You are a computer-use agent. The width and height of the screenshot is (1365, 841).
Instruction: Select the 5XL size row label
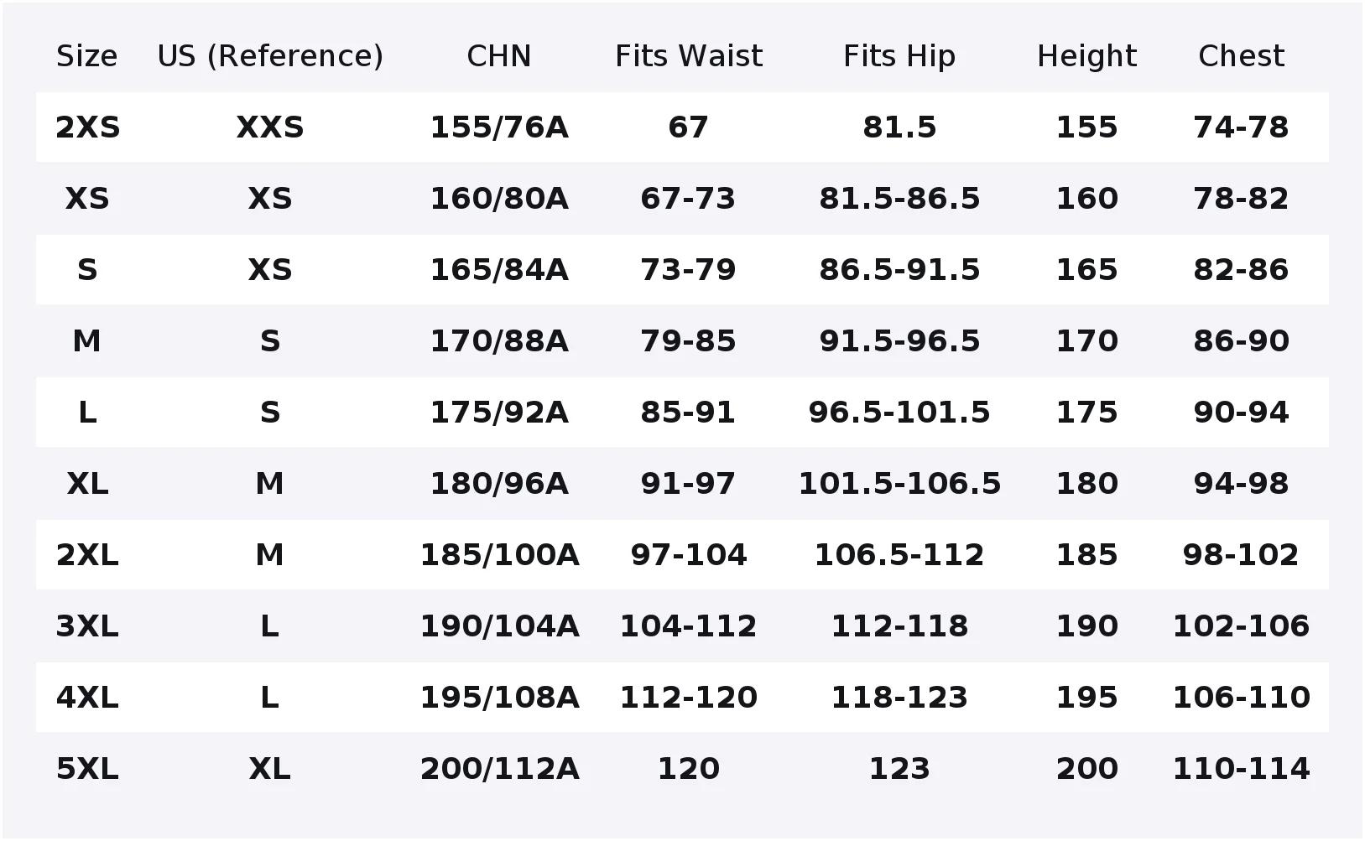tap(87, 769)
